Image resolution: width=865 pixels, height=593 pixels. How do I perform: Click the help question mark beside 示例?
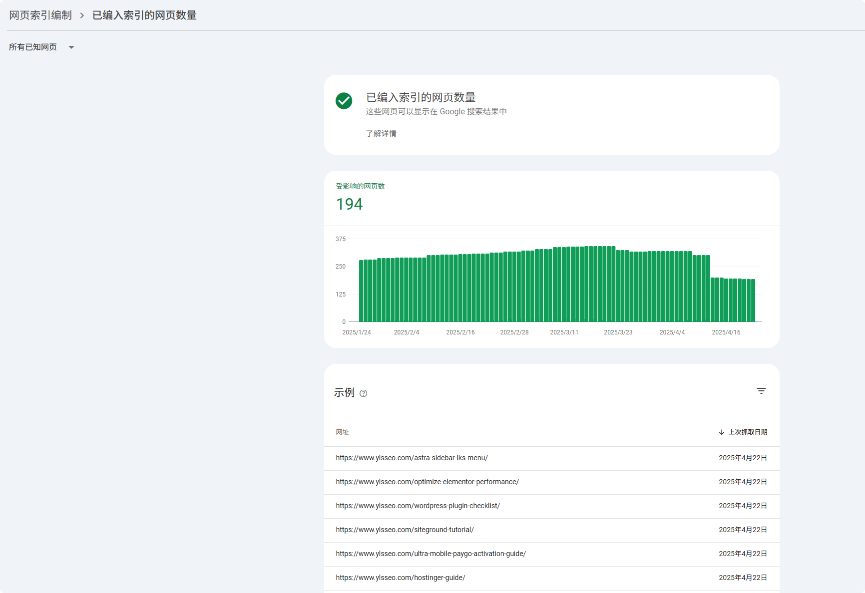364,393
